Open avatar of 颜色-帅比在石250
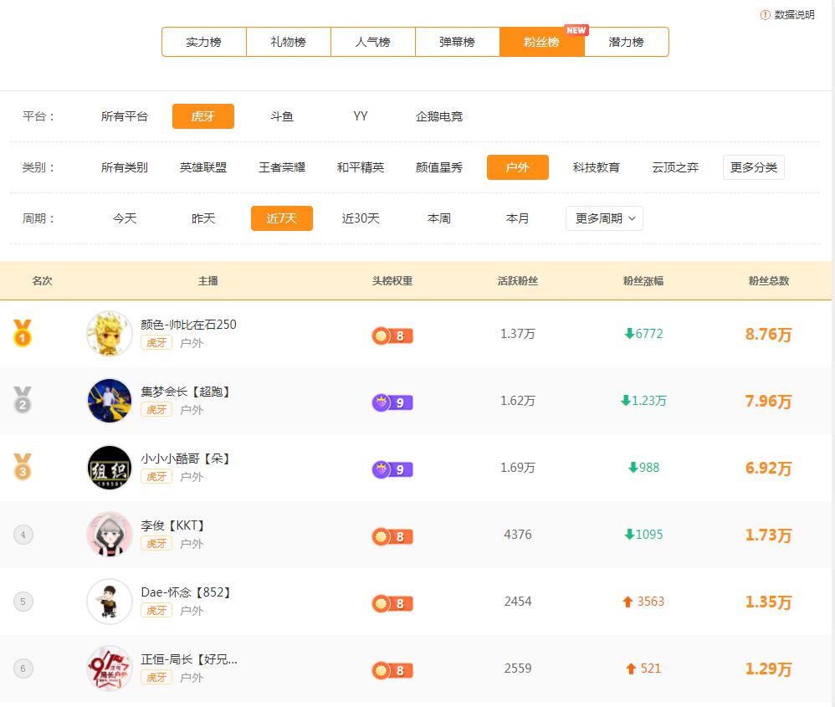835x707 pixels. 109,334
